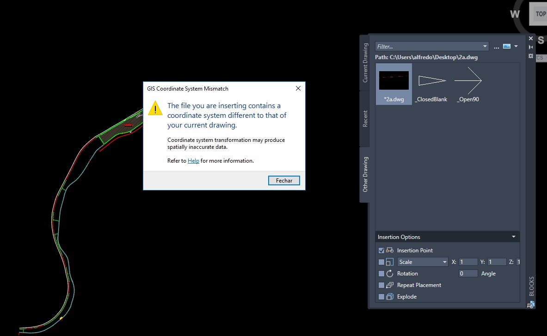Click the Explode block icon
This screenshot has width=547, height=336.
tap(390, 296)
